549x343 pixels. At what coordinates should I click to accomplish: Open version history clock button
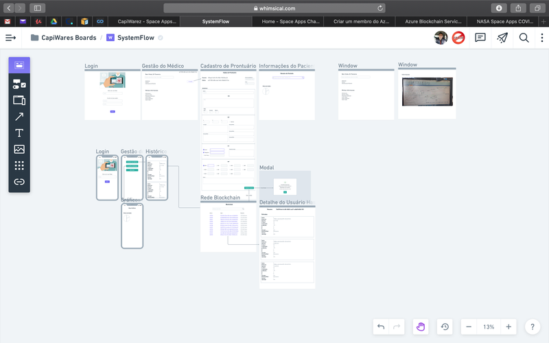tap(445, 327)
